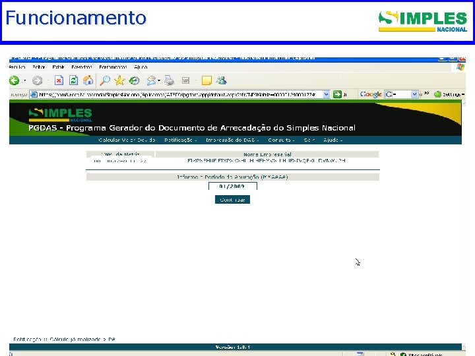Open Google toolbar Settings

coord(449,94)
